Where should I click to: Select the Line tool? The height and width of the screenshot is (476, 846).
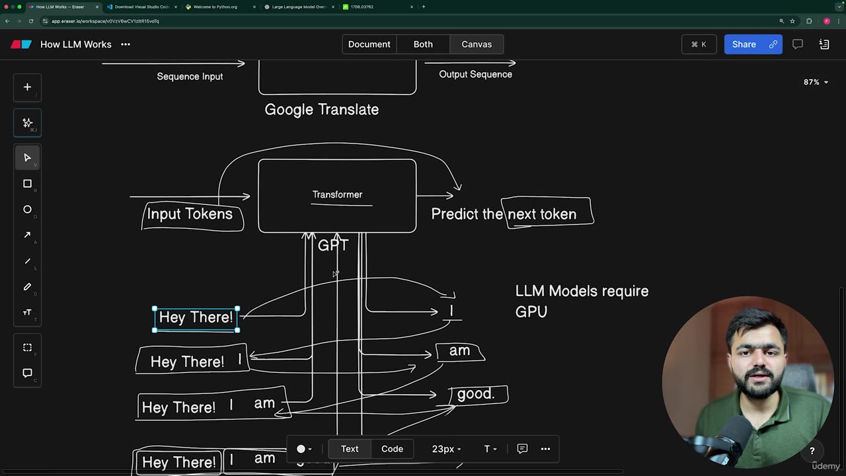[27, 261]
